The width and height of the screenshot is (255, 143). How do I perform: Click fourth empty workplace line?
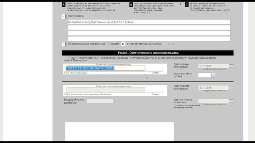point(149,39)
